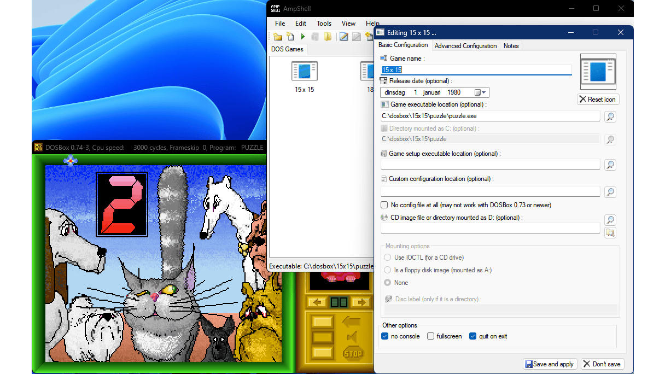
Task: Toggle the quit on exit checkbox
Action: [473, 336]
